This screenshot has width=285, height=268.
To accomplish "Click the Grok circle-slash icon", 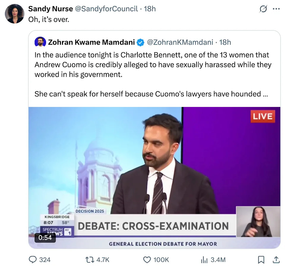I will click(263, 9).
